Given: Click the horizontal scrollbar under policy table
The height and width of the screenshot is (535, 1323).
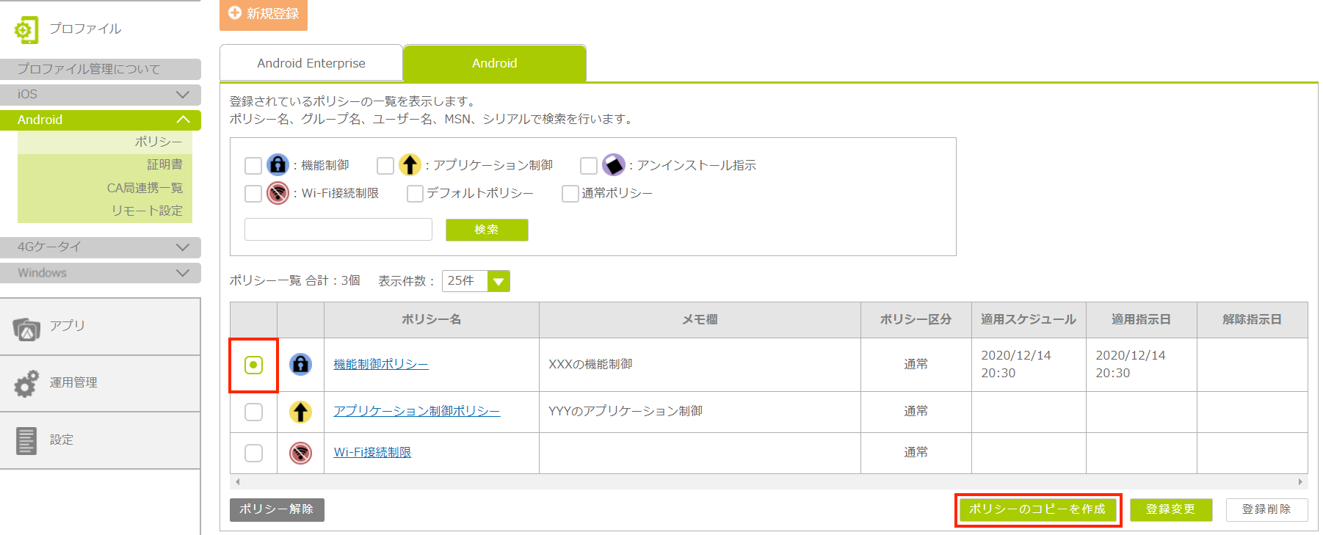Looking at the screenshot, I should click(x=768, y=482).
